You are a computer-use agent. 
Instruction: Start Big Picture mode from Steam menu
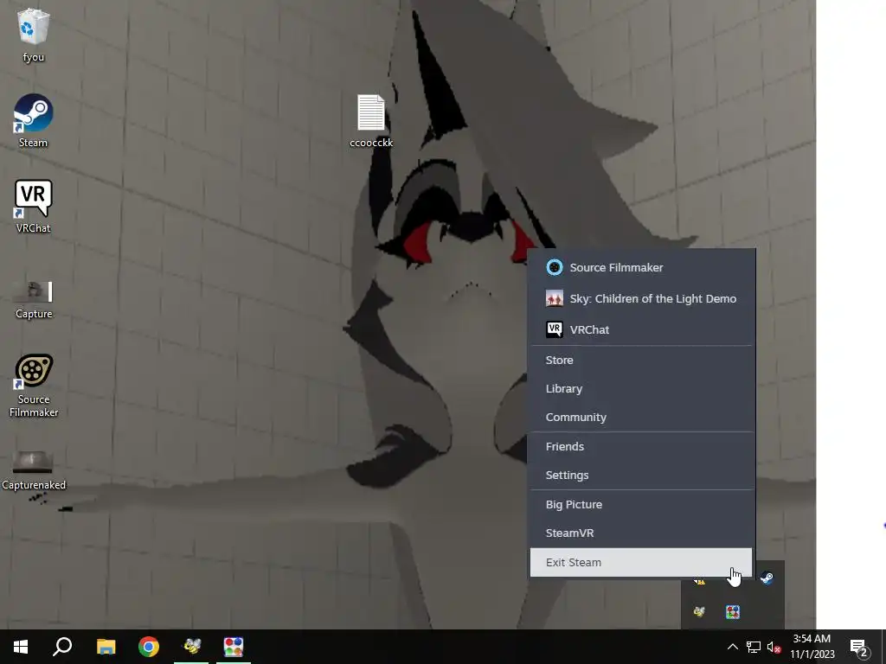coord(641,505)
